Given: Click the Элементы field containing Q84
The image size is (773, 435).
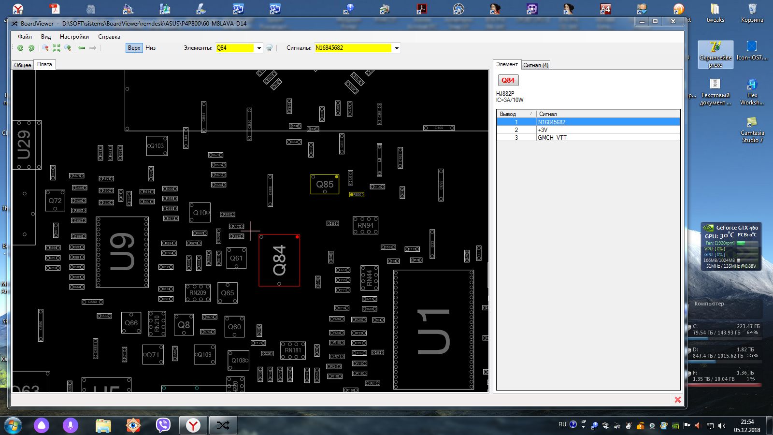Looking at the screenshot, I should [x=235, y=48].
